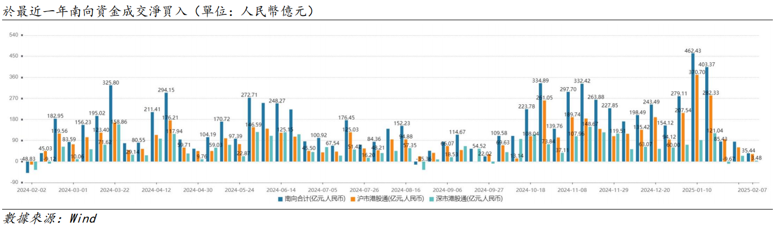Click the 540 y-axis tick label

14,35
